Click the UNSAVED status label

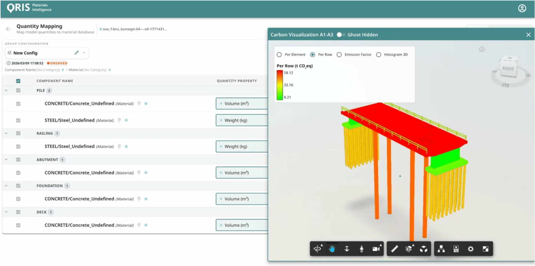[x=57, y=63]
